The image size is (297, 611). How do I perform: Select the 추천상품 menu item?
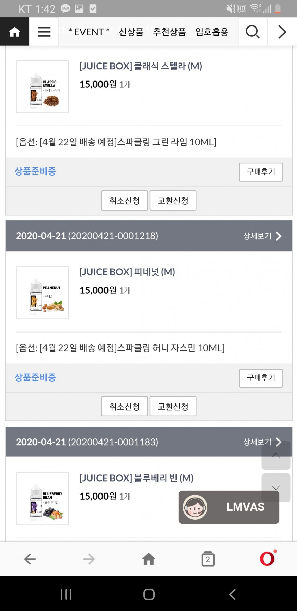tap(169, 32)
